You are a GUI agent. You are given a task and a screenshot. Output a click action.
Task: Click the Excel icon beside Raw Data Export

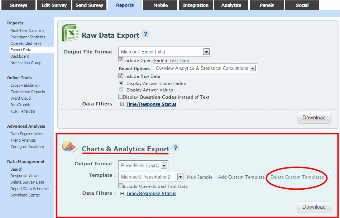tap(70, 33)
